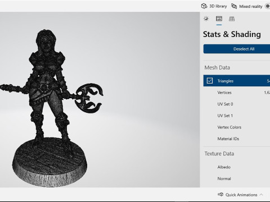Open the Grid & Views tab icon
The width and height of the screenshot is (270, 202).
[x=232, y=19]
